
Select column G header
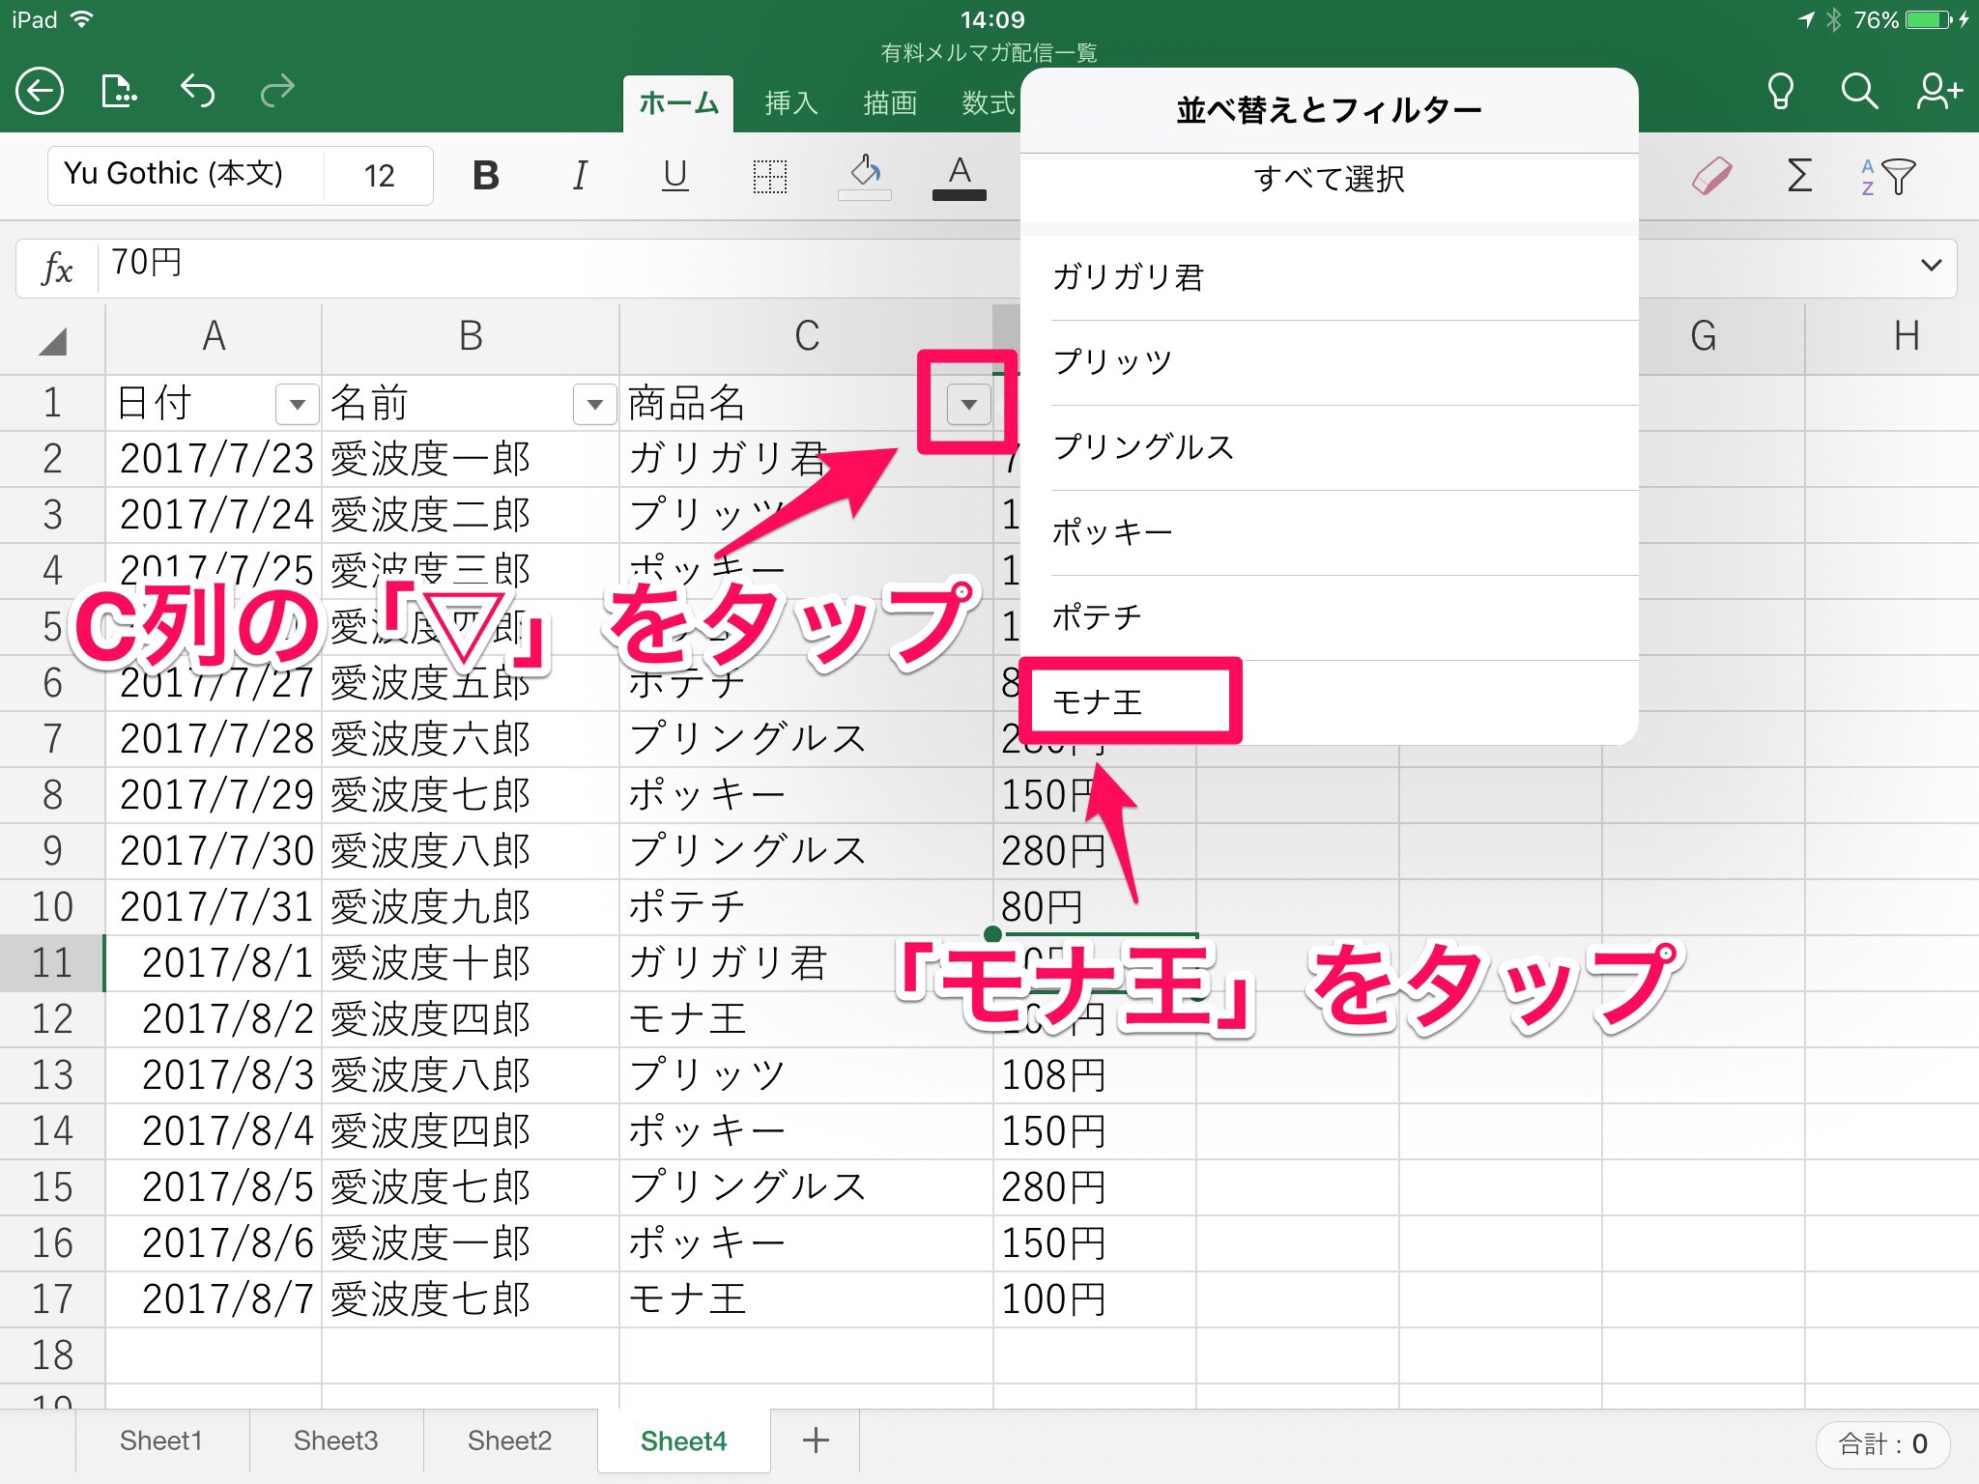[x=1704, y=338]
